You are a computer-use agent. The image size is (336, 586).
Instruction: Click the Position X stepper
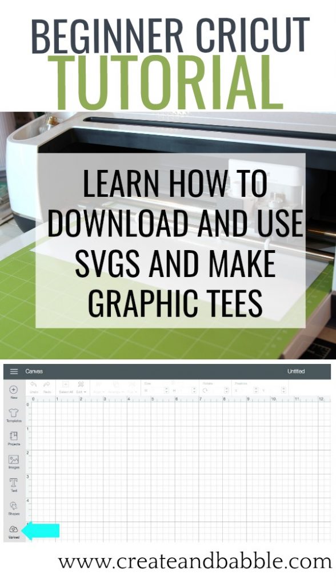[256, 390]
